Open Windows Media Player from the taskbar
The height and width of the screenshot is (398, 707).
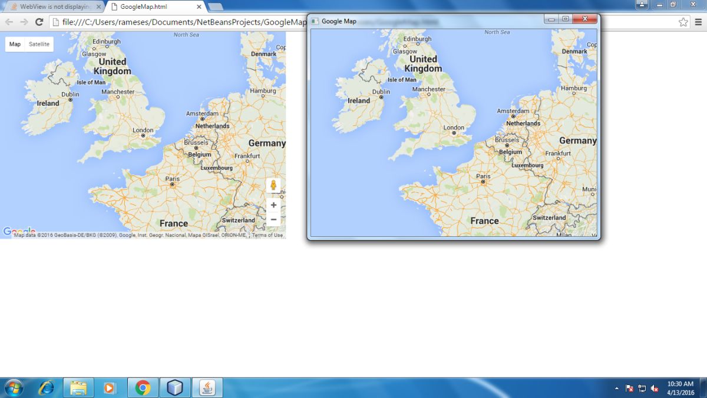pos(110,387)
